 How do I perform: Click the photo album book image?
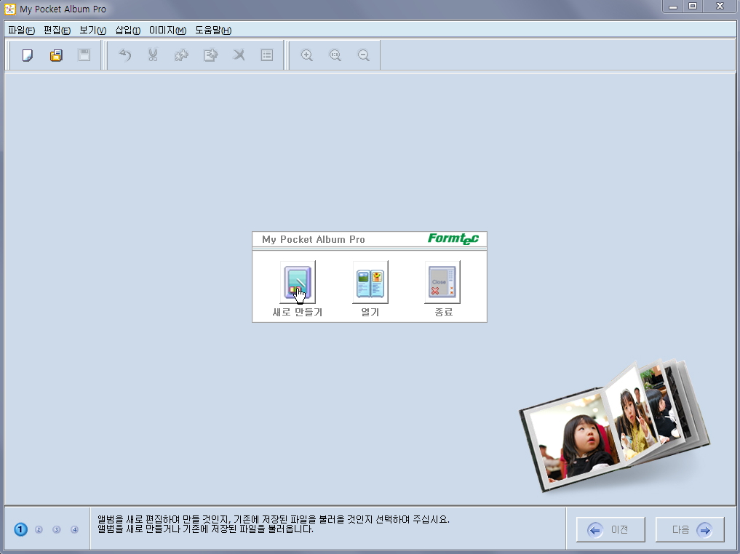[x=613, y=427]
